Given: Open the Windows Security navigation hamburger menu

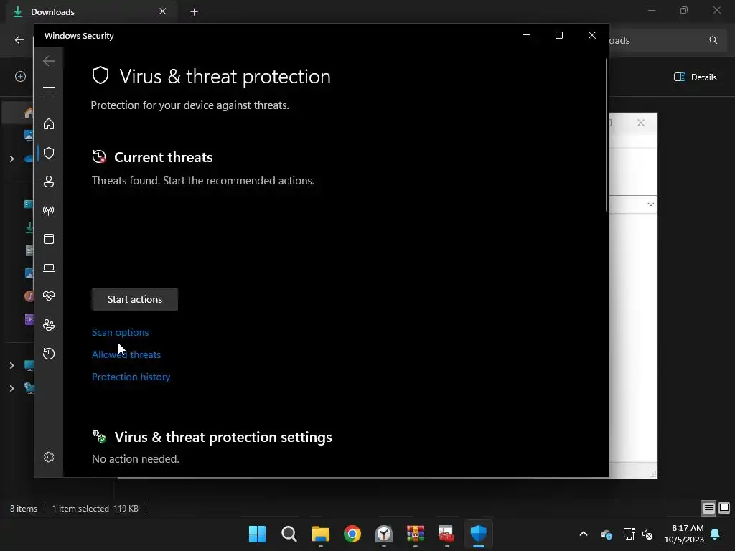Looking at the screenshot, I should pos(49,90).
